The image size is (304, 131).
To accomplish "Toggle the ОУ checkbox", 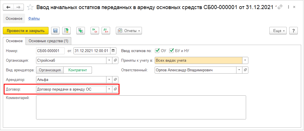I will [x=157, y=51].
